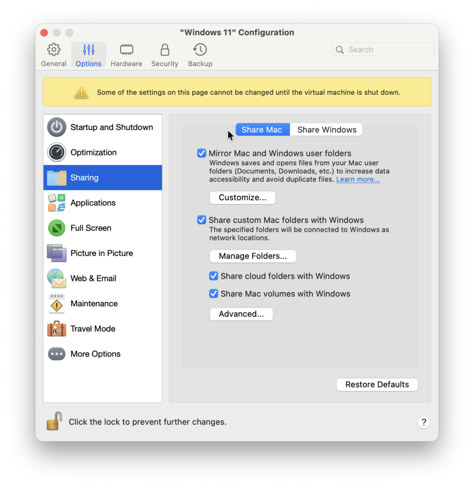Viewport: 474px width, 488px height.
Task: Click the green Full Screen icon
Action: coord(57,228)
